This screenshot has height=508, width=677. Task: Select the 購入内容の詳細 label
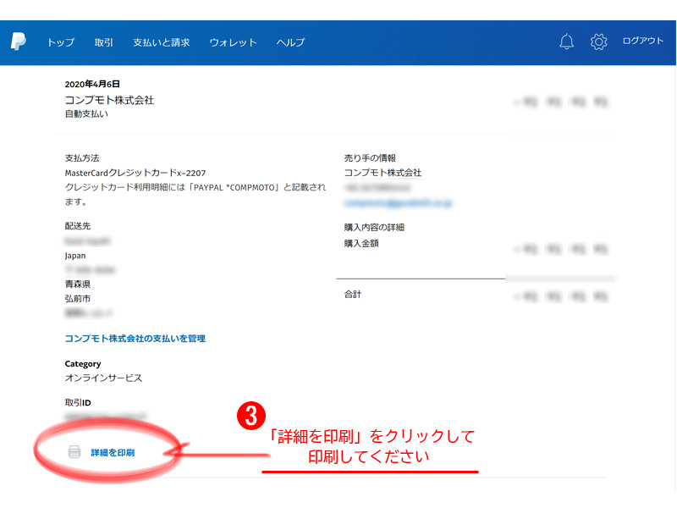[x=374, y=227]
